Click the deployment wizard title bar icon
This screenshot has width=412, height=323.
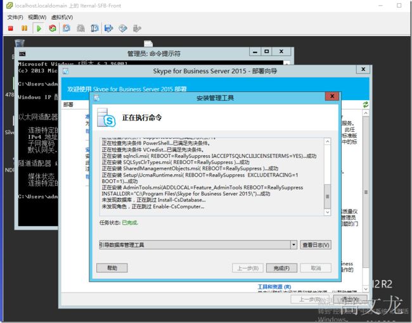tap(66, 71)
